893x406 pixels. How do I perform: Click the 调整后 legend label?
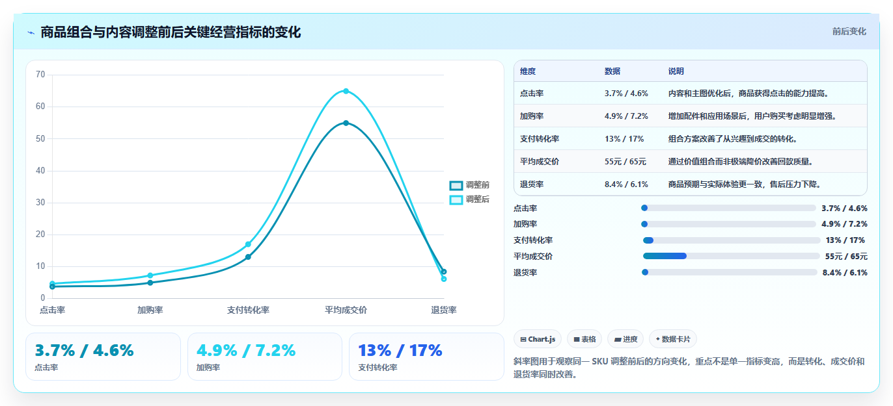[x=478, y=199]
